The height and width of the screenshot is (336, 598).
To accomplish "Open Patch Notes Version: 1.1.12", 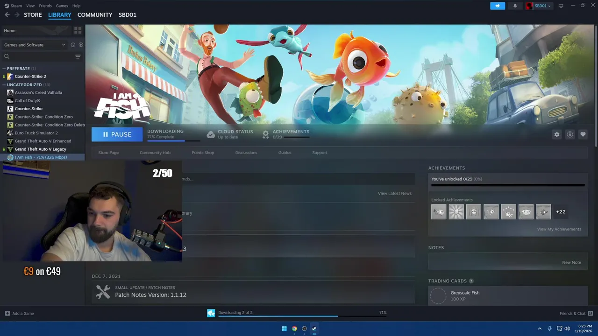I will tap(150, 295).
